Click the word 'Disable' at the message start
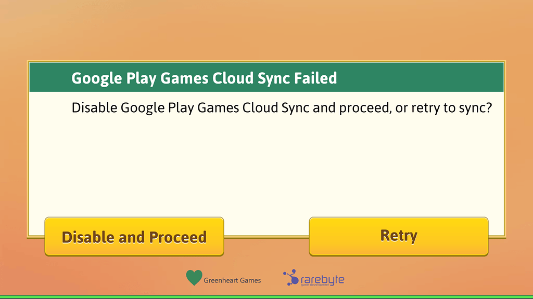Screen dimensions: 533x299 94,108
